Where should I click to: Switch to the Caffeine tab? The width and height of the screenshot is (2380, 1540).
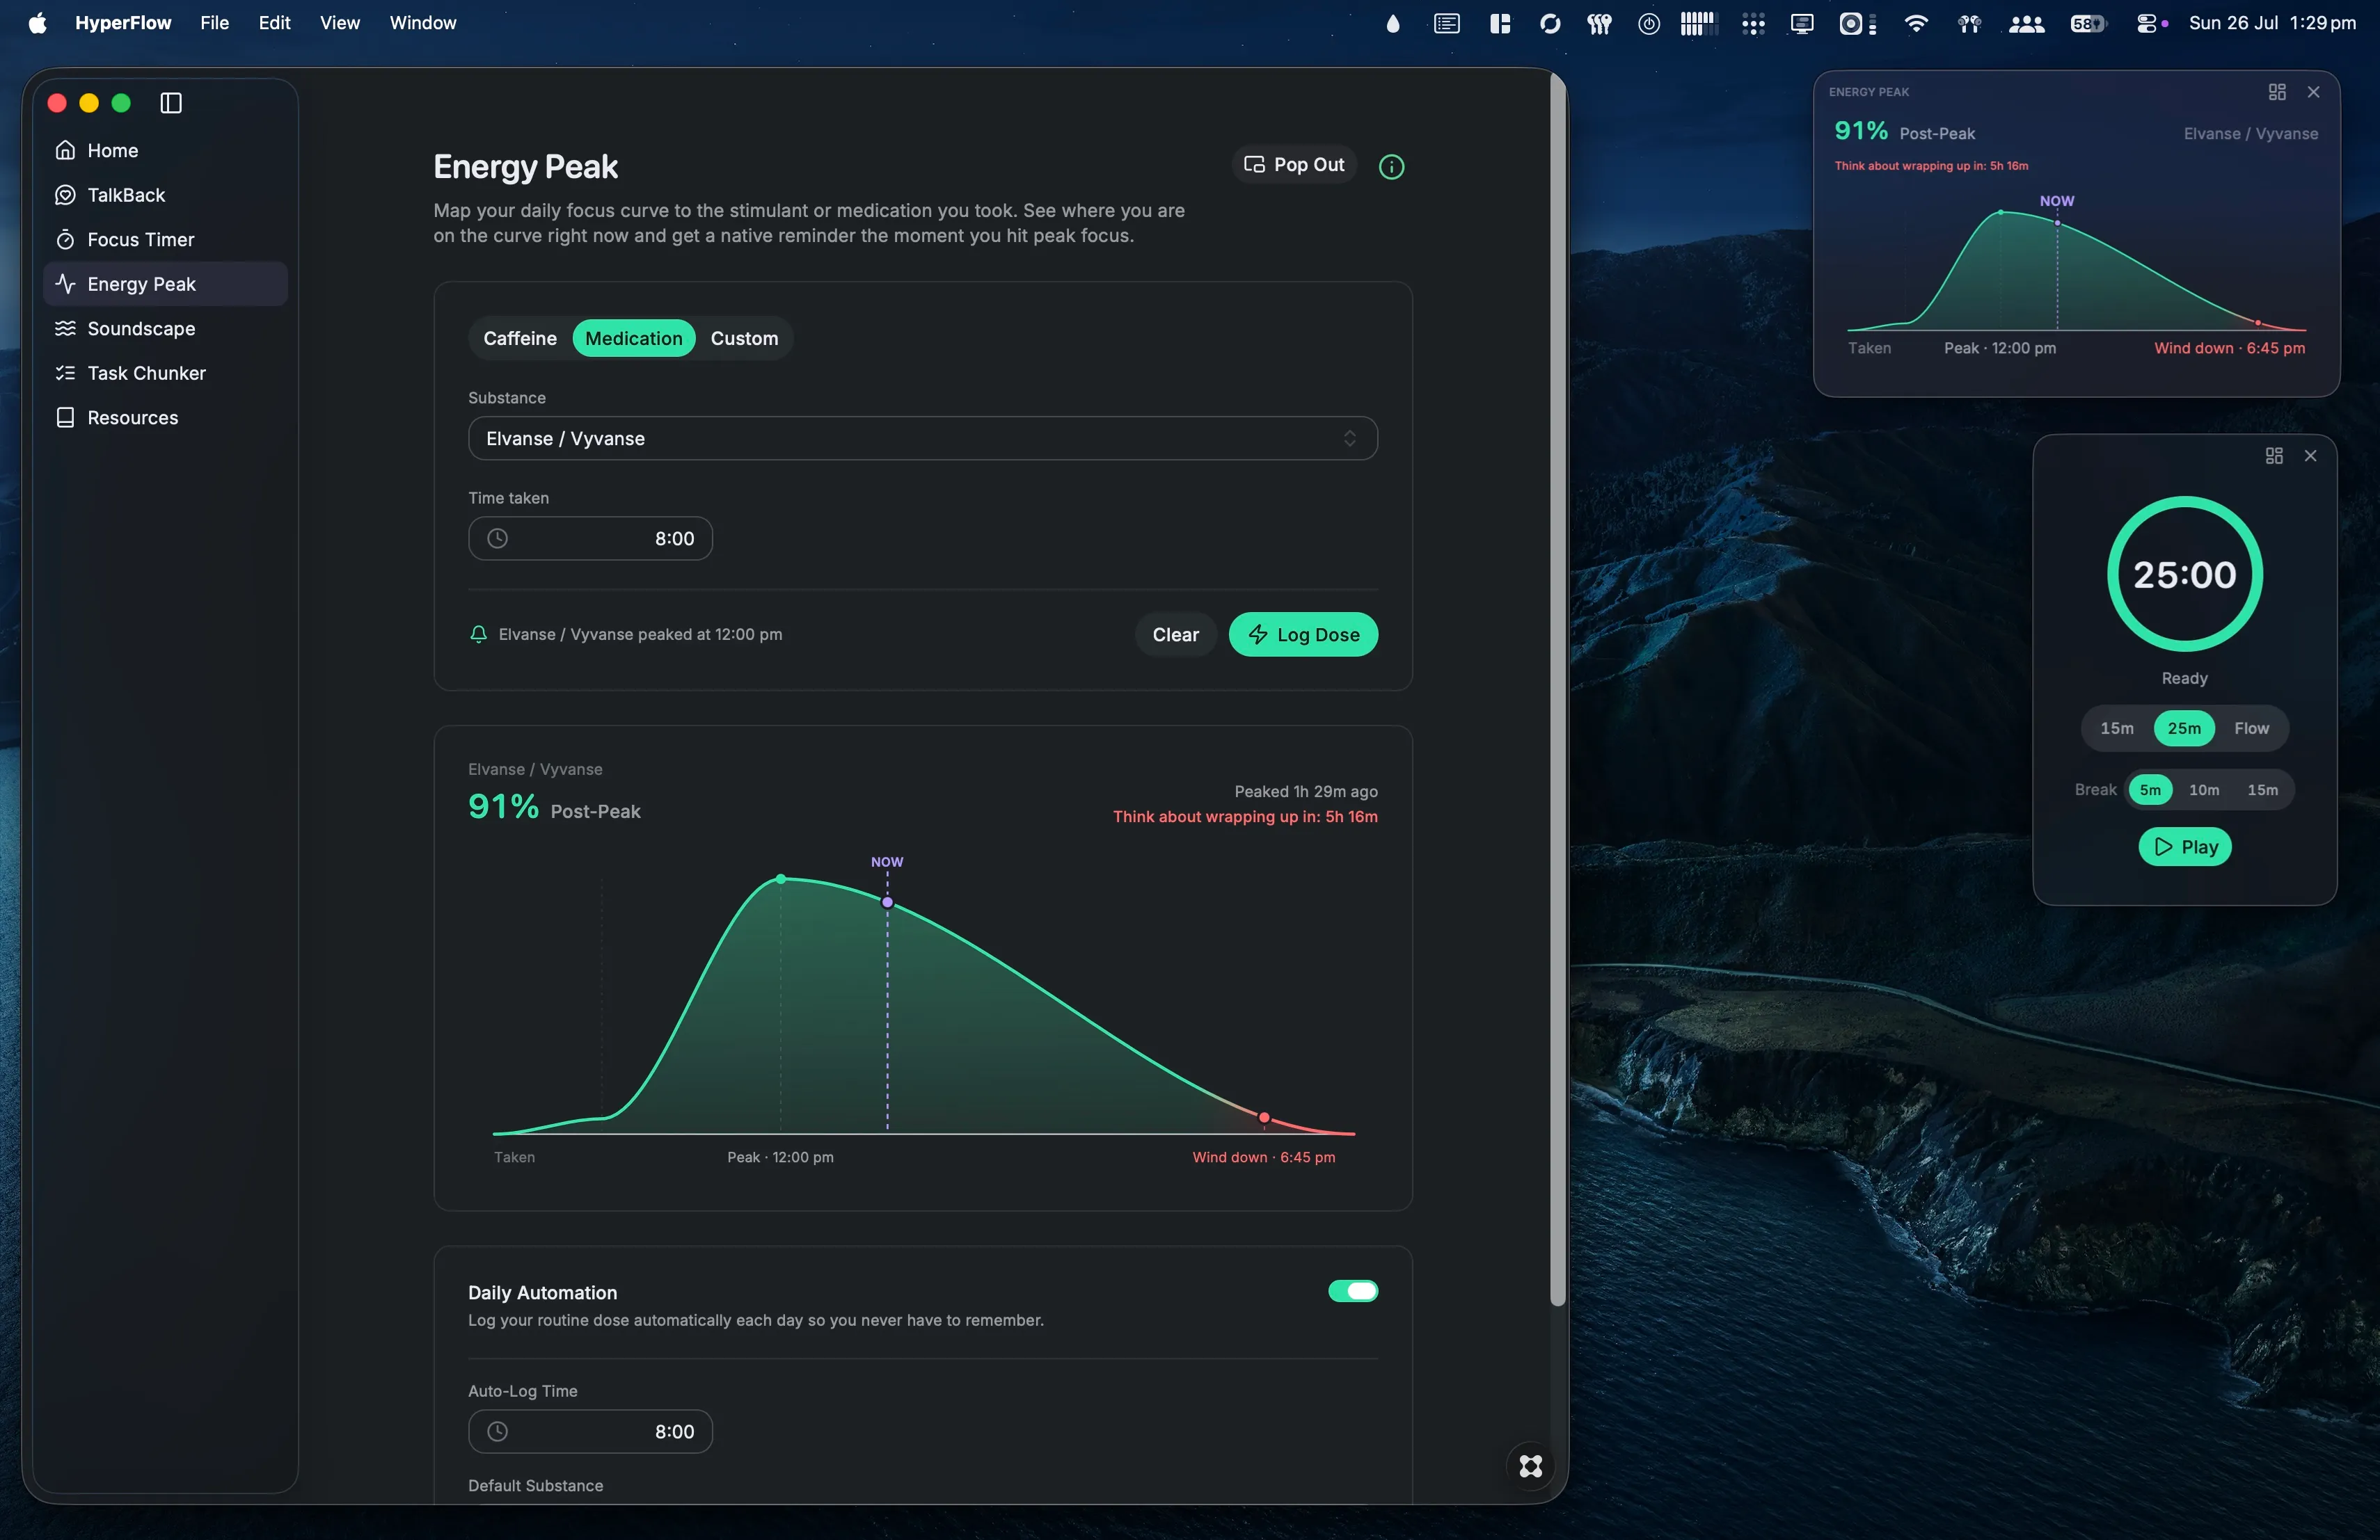[x=520, y=339]
